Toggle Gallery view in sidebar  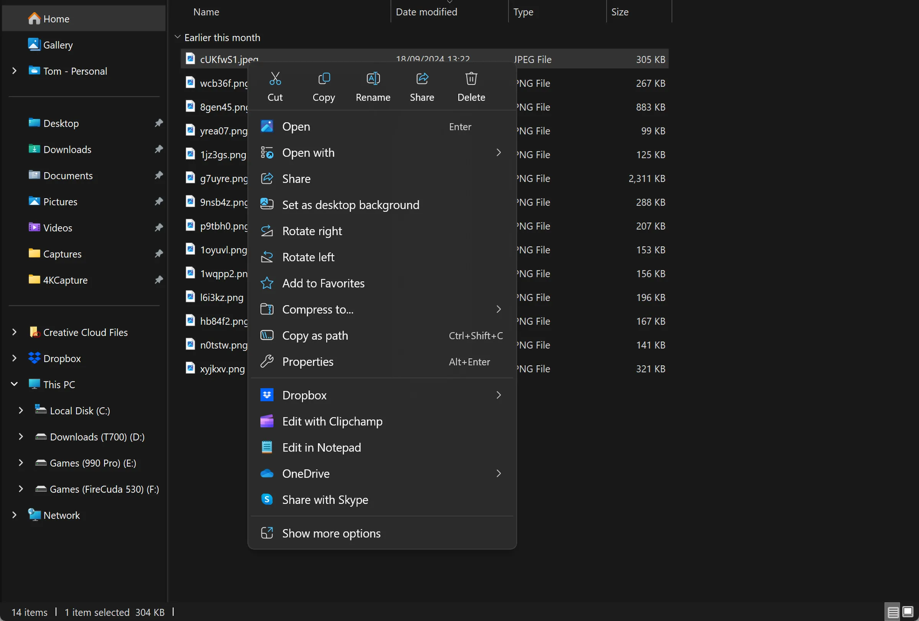pos(58,44)
